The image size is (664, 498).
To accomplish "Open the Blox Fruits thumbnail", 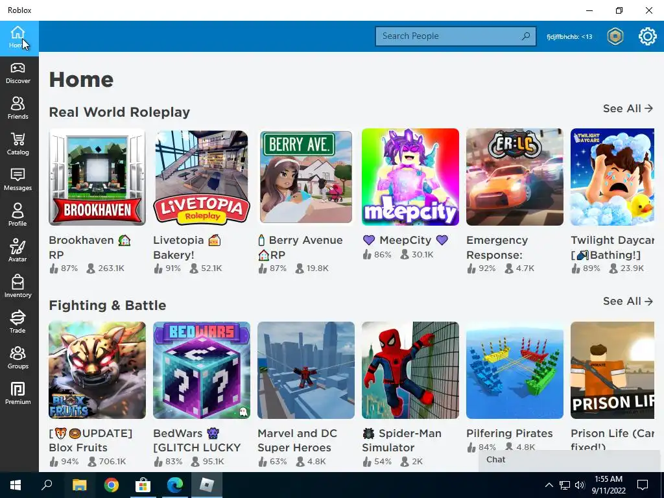I will click(x=97, y=370).
